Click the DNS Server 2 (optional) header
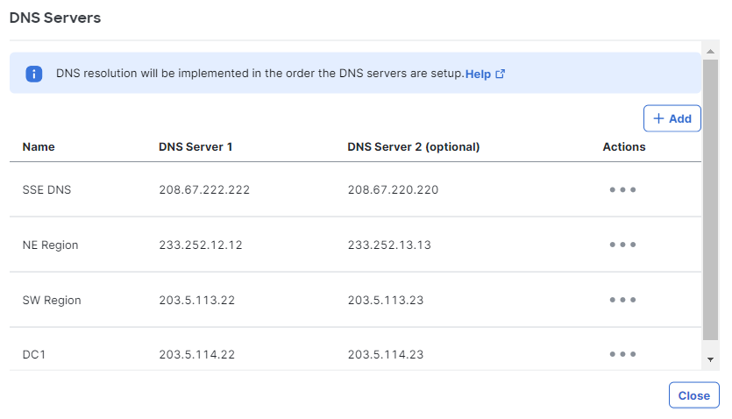Screen dimensions: 732x419 tap(414, 147)
